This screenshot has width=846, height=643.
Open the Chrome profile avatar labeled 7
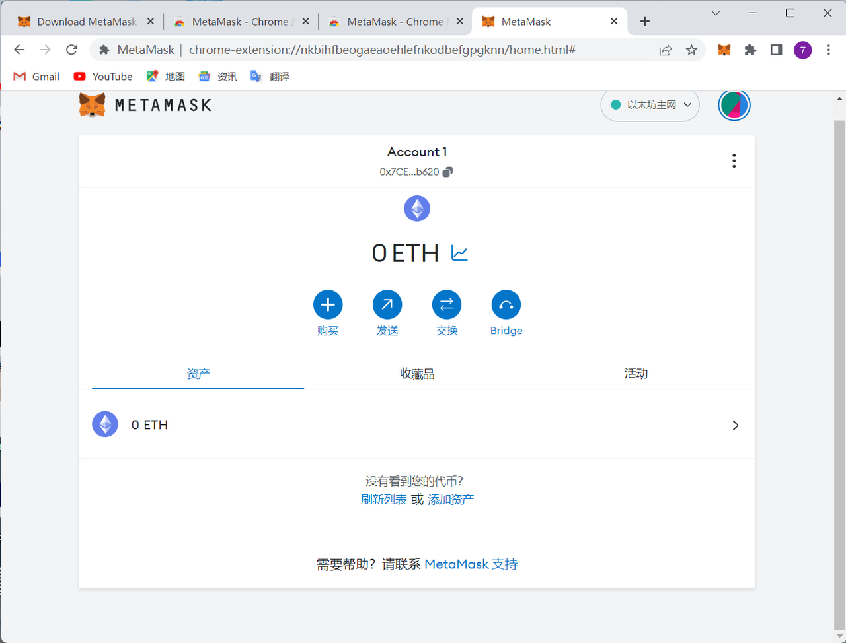(803, 50)
